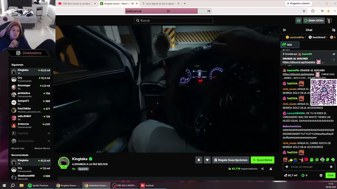Collapse followed list with Mostrar Menos
The height and width of the screenshot is (189, 337).
coord(42,148)
